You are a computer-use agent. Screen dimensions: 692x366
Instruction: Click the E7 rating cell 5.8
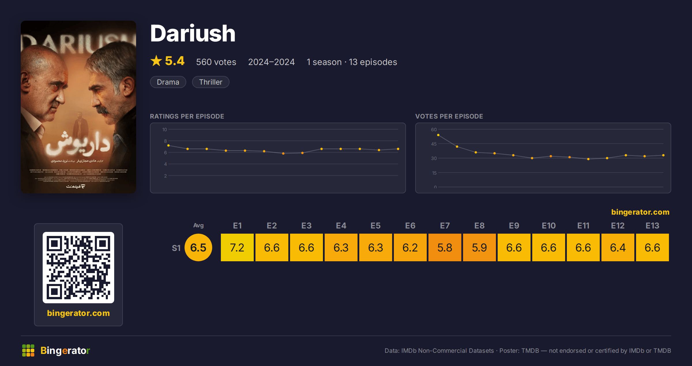click(x=445, y=247)
